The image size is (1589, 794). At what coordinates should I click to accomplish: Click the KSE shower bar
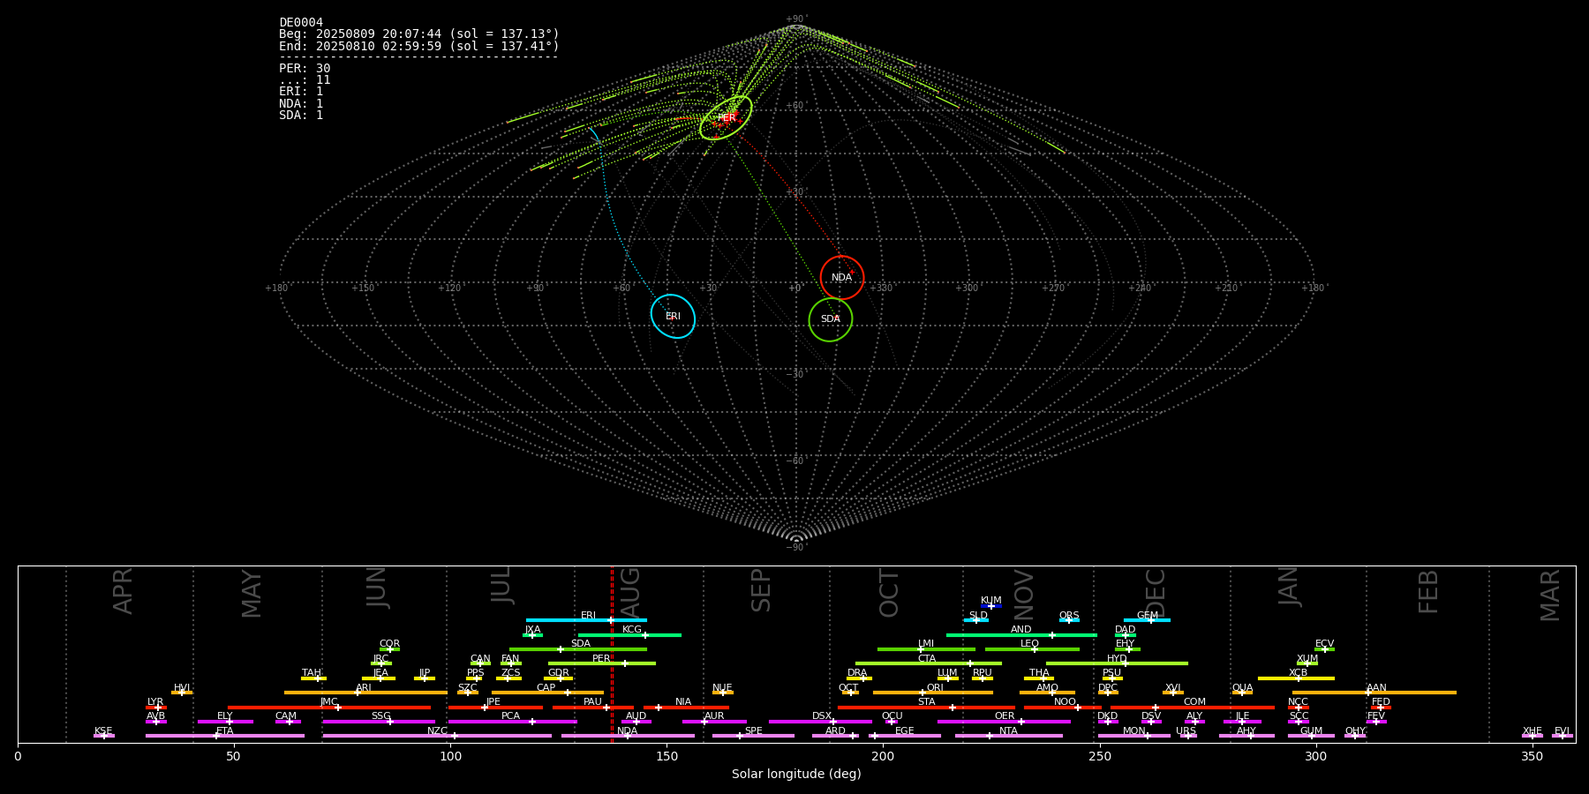(103, 736)
